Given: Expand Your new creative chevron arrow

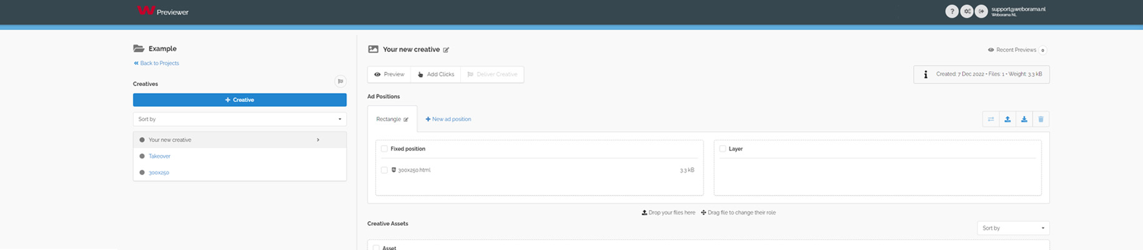Looking at the screenshot, I should point(318,140).
